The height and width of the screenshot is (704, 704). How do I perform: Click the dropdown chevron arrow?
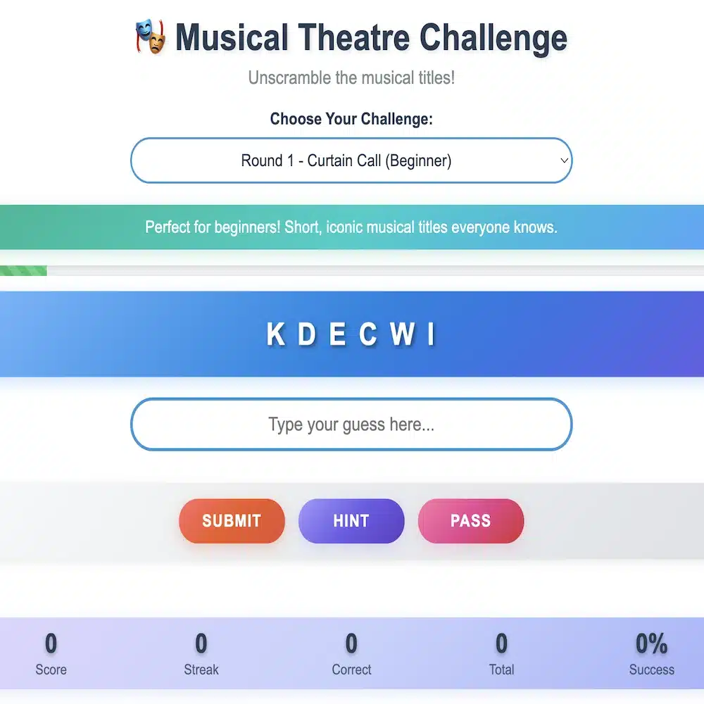click(564, 161)
